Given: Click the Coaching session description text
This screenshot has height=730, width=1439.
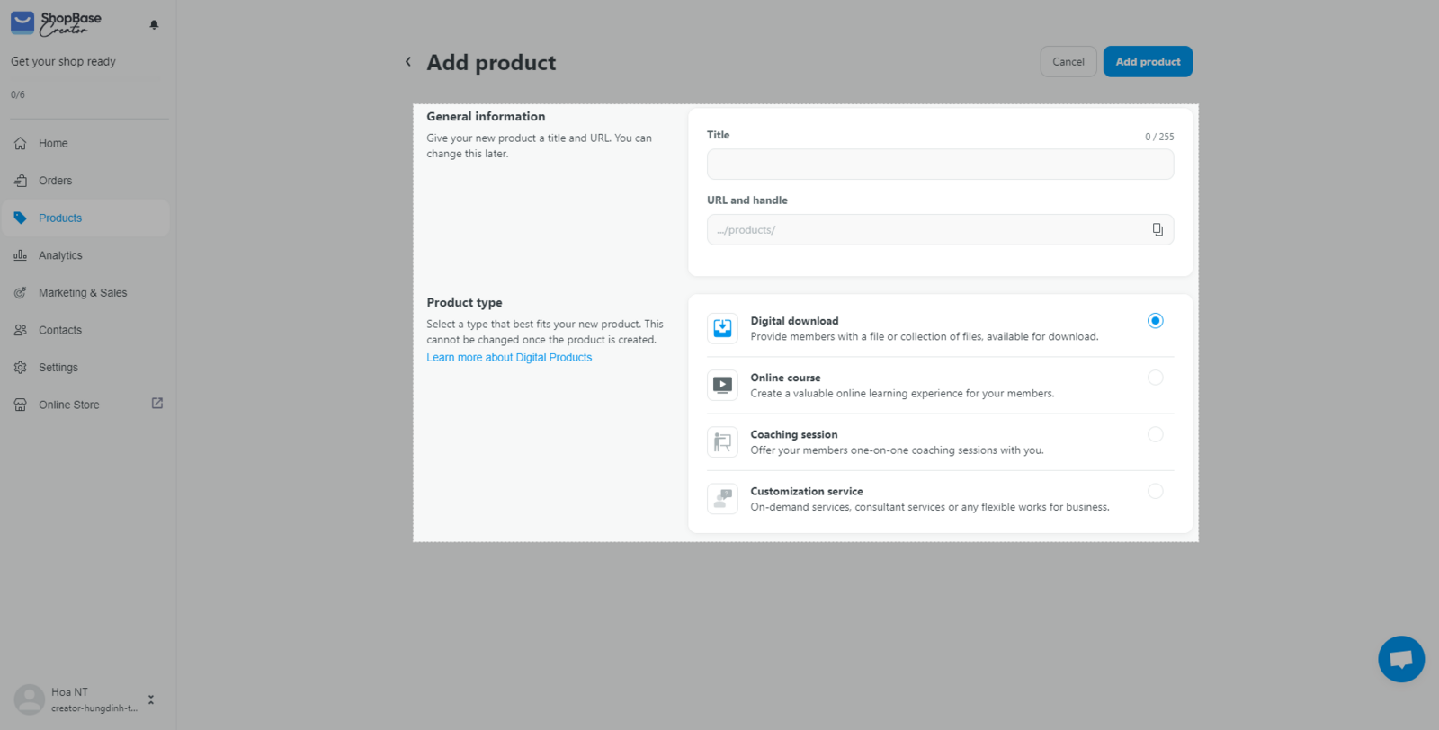Looking at the screenshot, I should coord(897,450).
